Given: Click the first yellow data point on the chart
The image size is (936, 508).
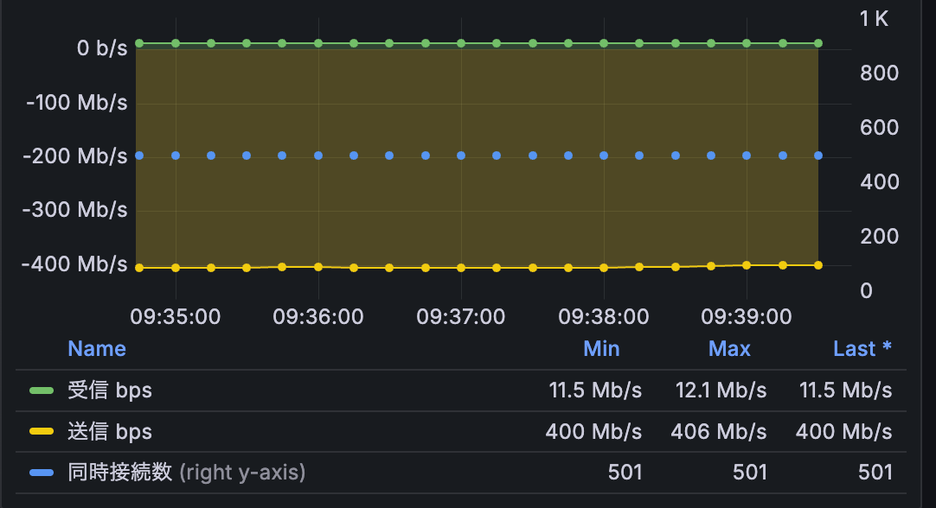Looking at the screenshot, I should 139,268.
